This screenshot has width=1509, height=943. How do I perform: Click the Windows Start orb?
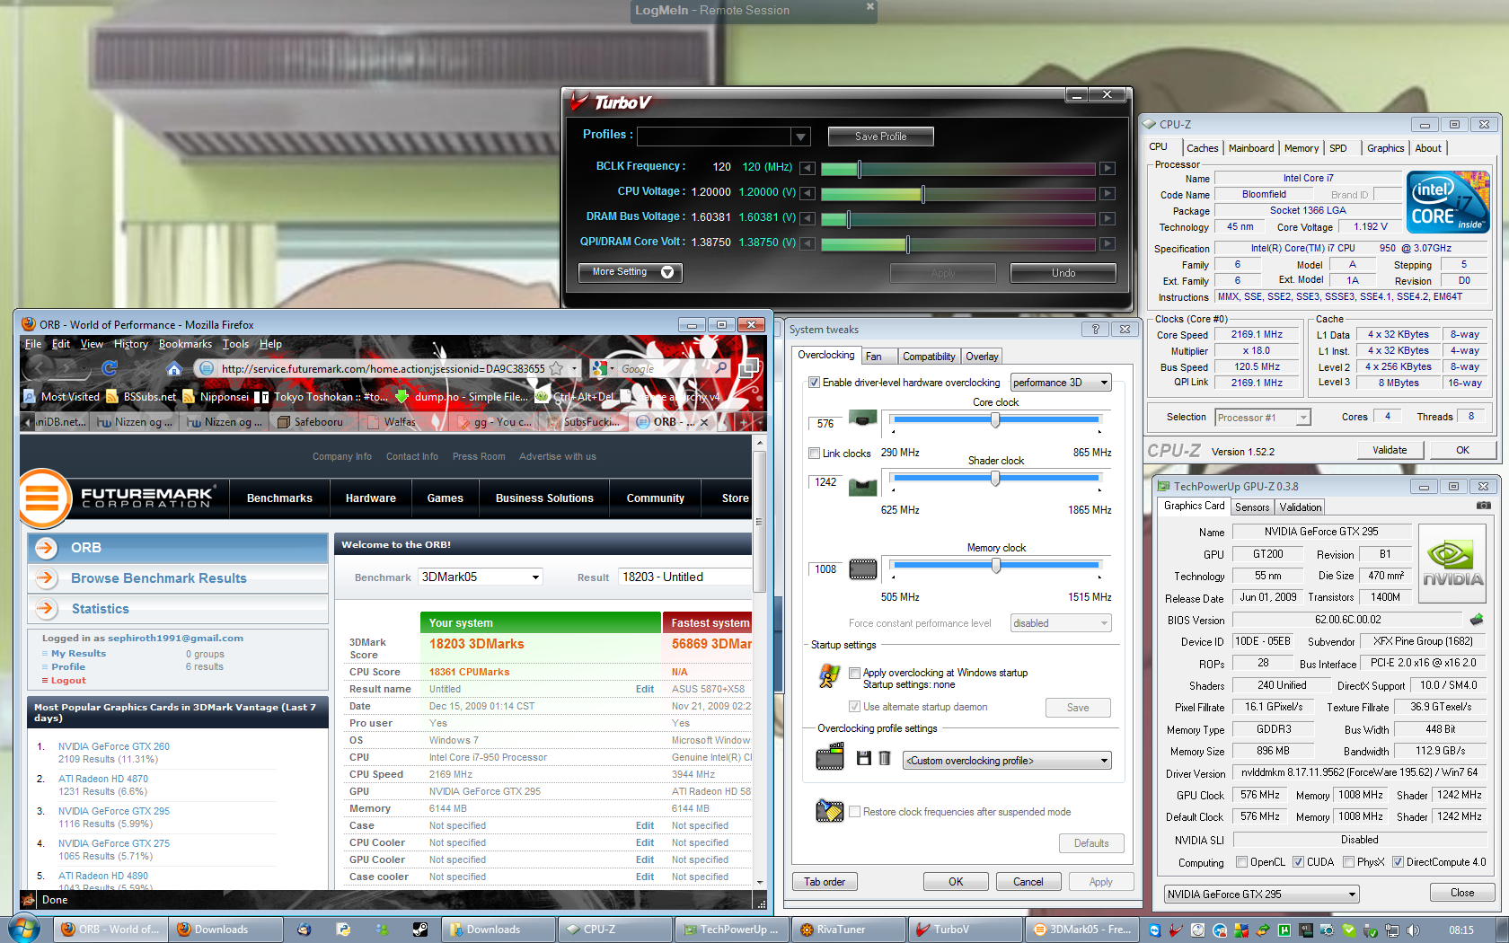[x=24, y=929]
